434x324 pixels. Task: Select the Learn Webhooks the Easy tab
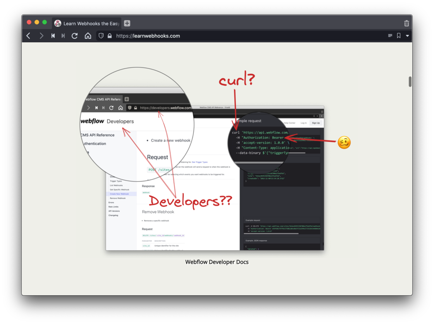click(87, 23)
